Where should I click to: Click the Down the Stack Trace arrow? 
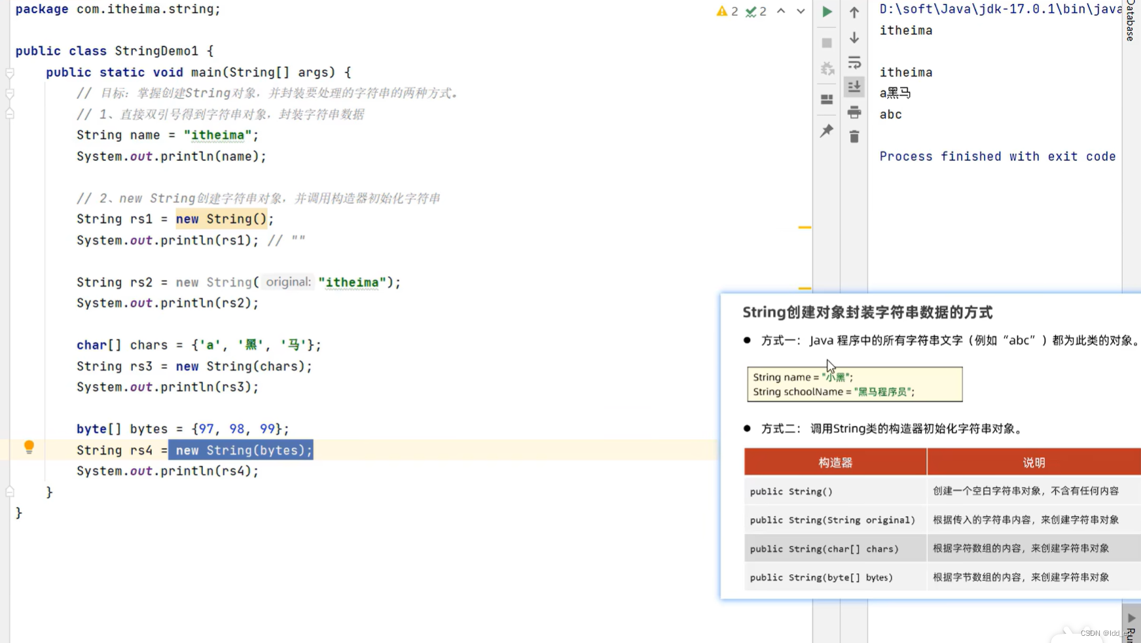(x=854, y=38)
